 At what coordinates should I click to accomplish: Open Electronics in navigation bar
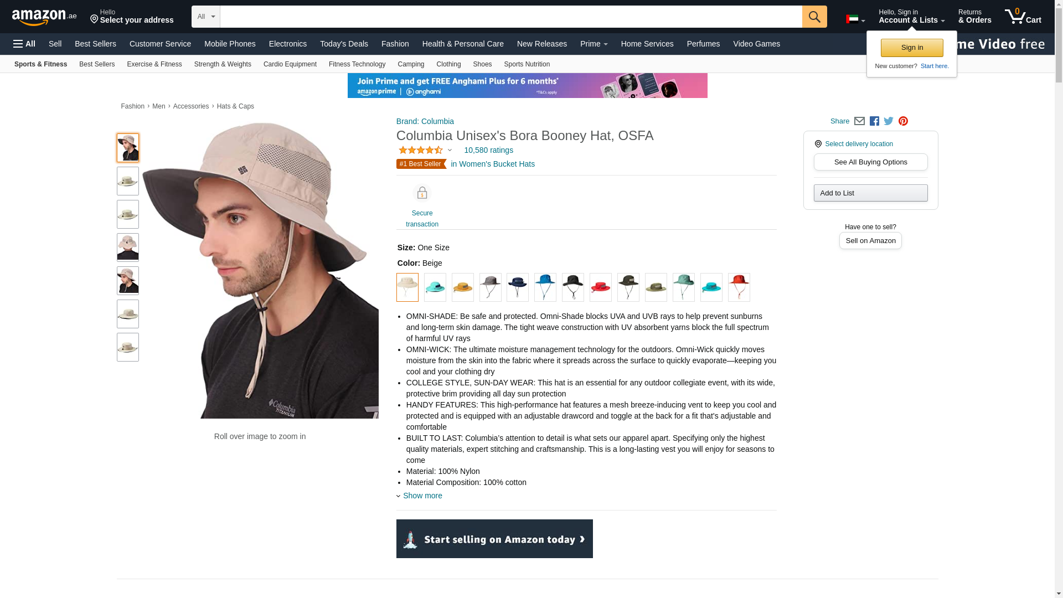coord(288,44)
